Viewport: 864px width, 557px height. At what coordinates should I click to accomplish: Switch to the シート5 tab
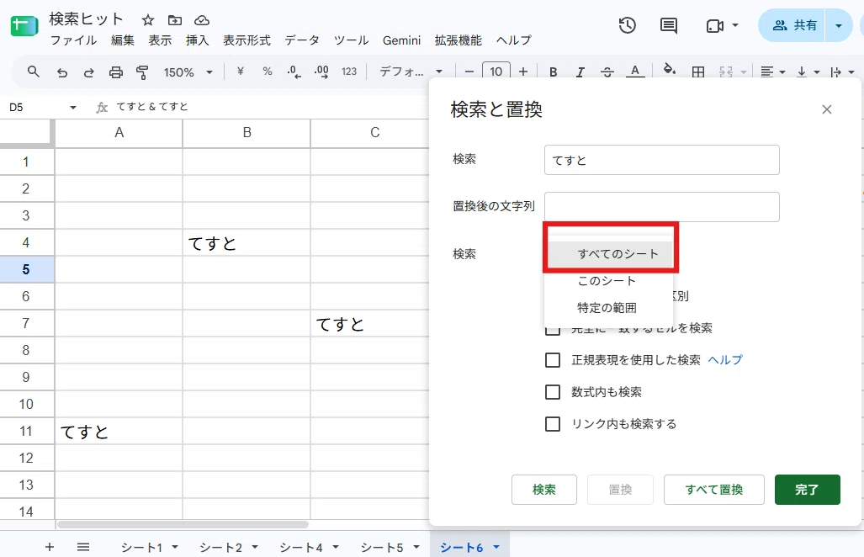(x=382, y=547)
